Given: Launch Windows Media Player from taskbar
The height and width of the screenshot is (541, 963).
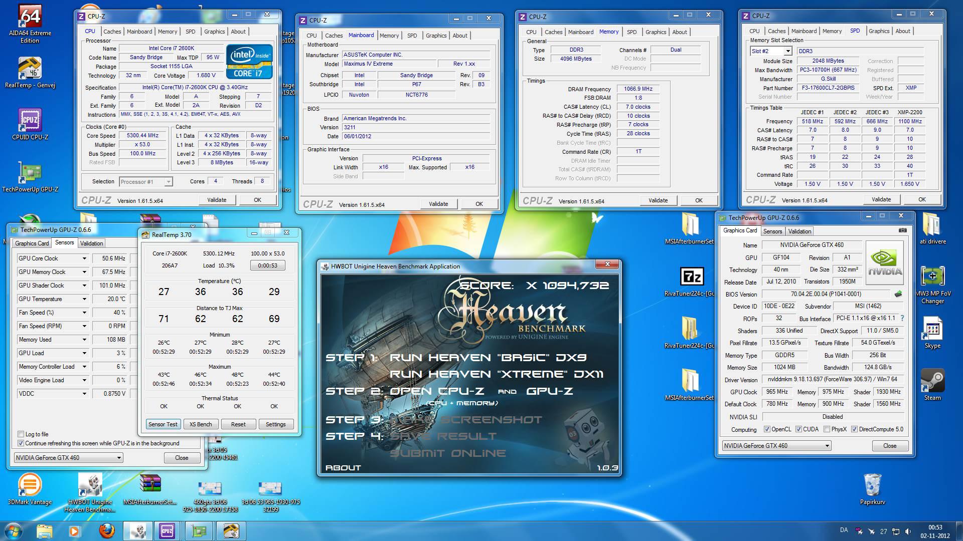Looking at the screenshot, I should coord(74,531).
